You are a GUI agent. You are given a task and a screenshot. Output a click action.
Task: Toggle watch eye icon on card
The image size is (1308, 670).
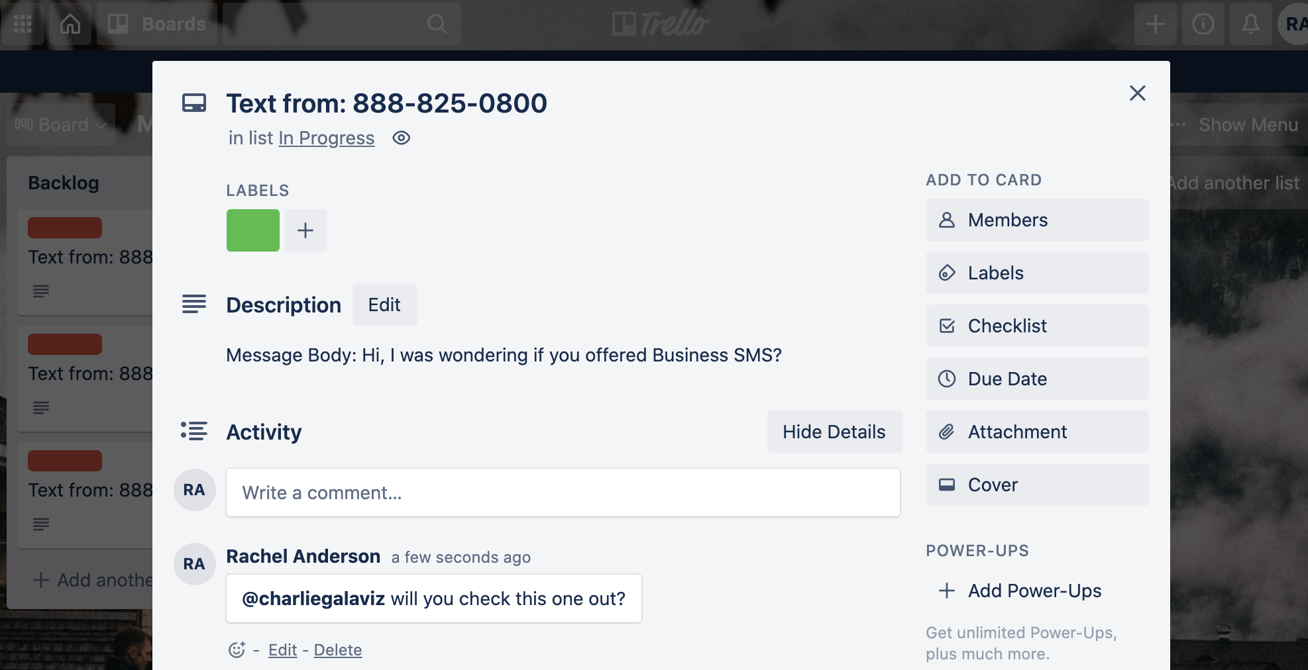click(x=401, y=138)
